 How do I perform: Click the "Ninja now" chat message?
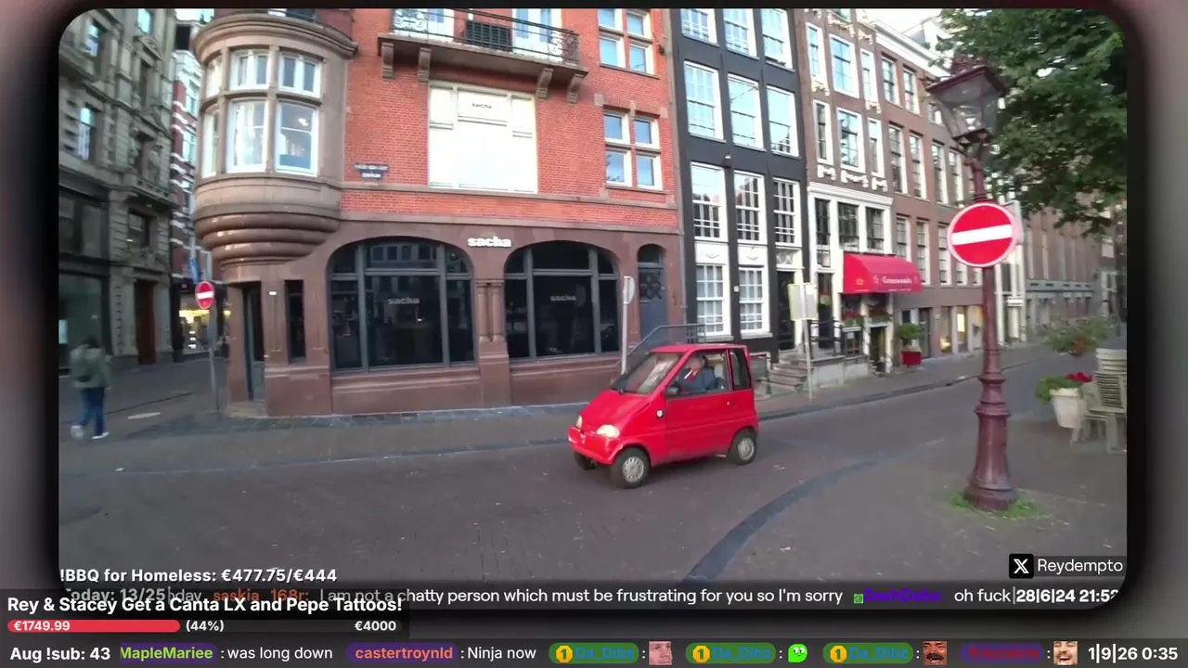[x=502, y=653]
